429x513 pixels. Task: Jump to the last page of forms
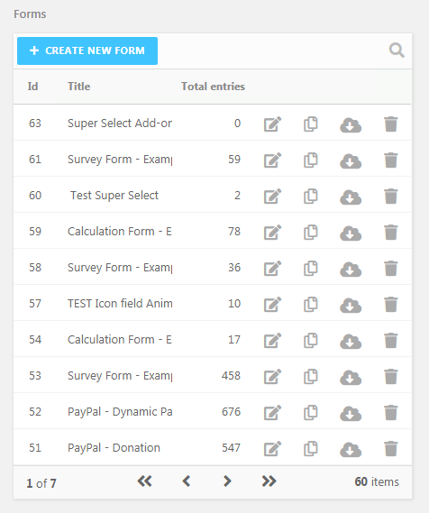pos(269,481)
